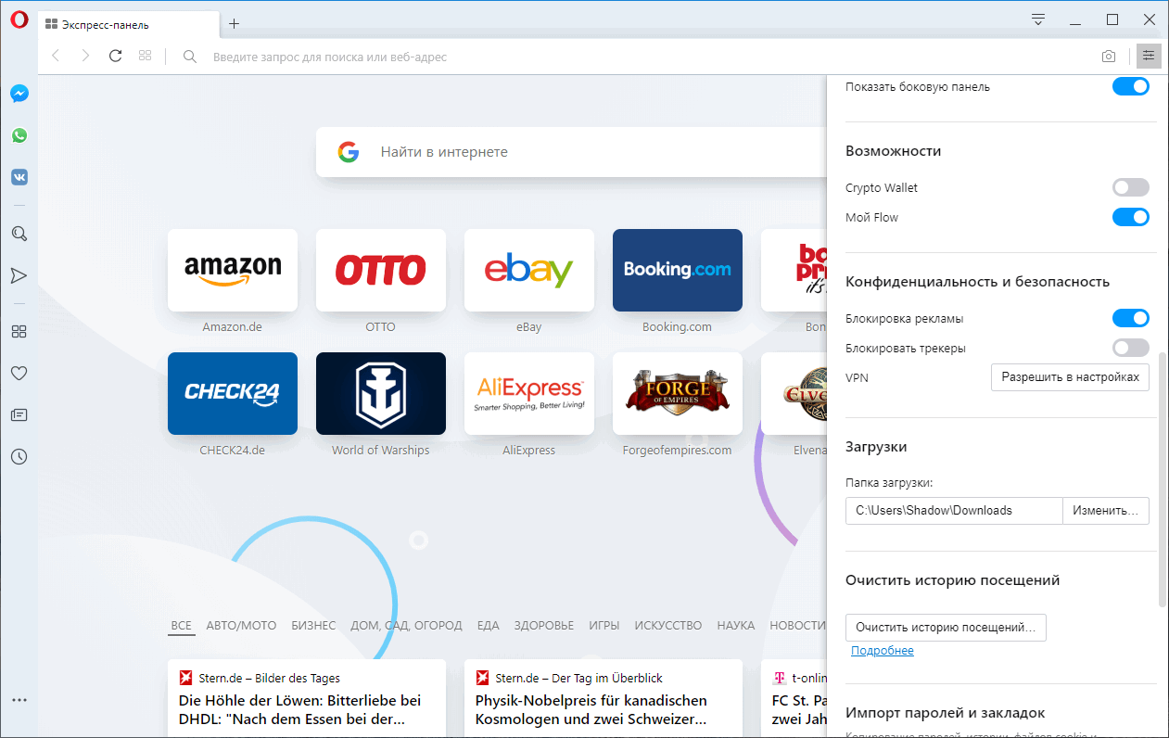Toggle Показать боковую панель switch

(x=1130, y=86)
